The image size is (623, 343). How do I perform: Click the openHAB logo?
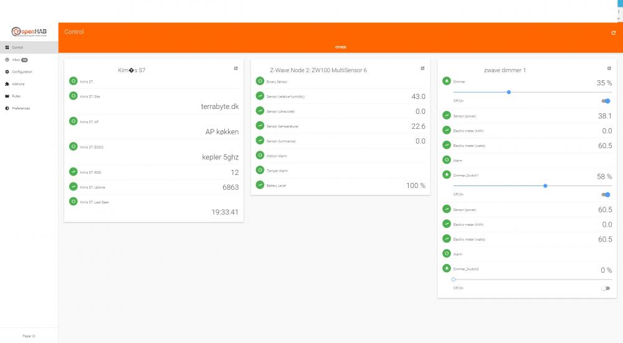coord(29,33)
